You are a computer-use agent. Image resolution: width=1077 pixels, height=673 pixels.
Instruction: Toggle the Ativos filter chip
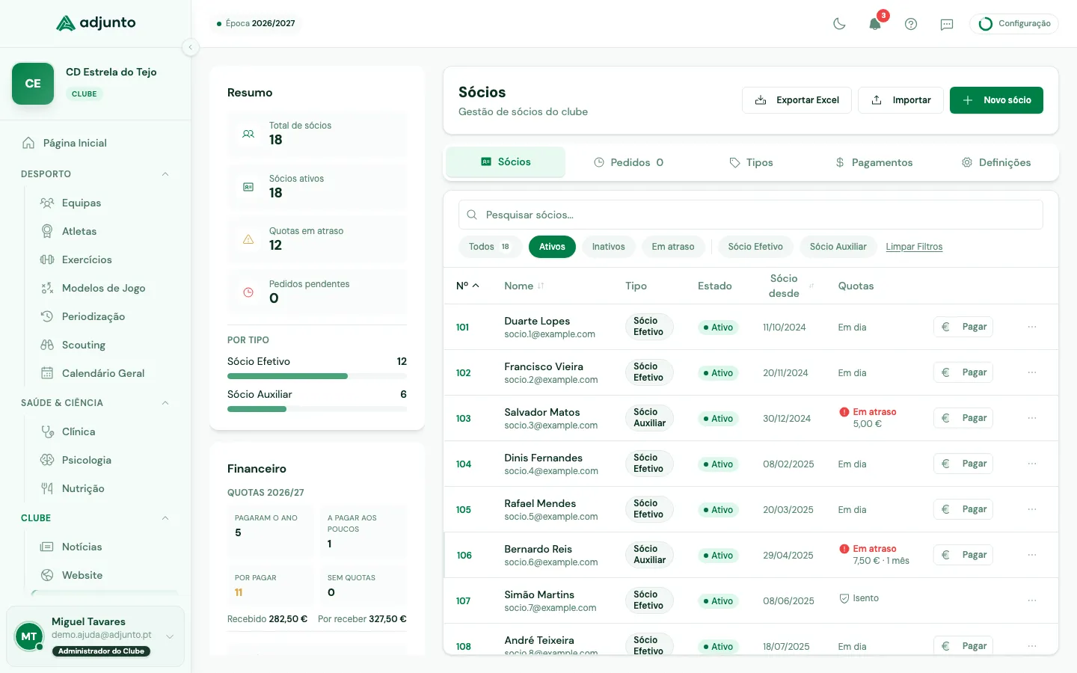coord(552,247)
